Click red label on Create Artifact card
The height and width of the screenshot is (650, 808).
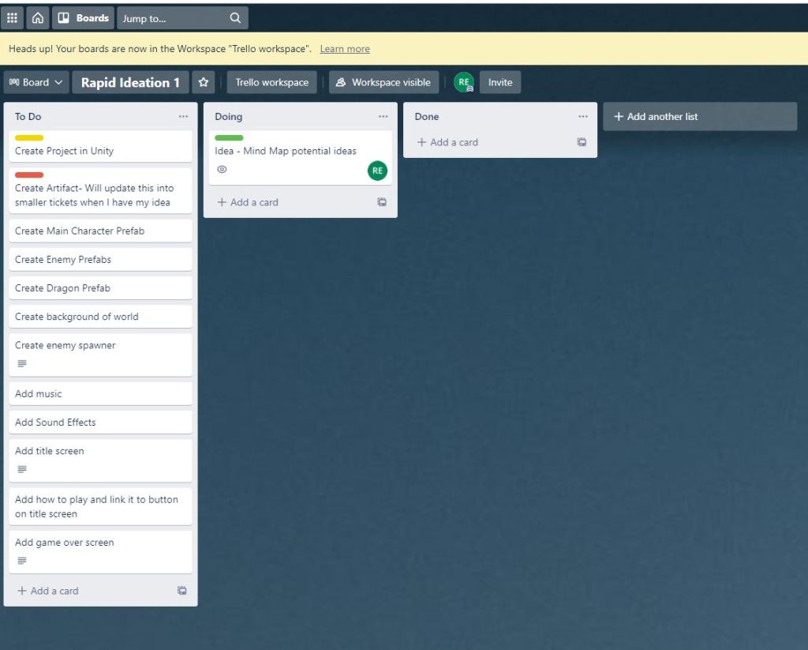(29, 175)
